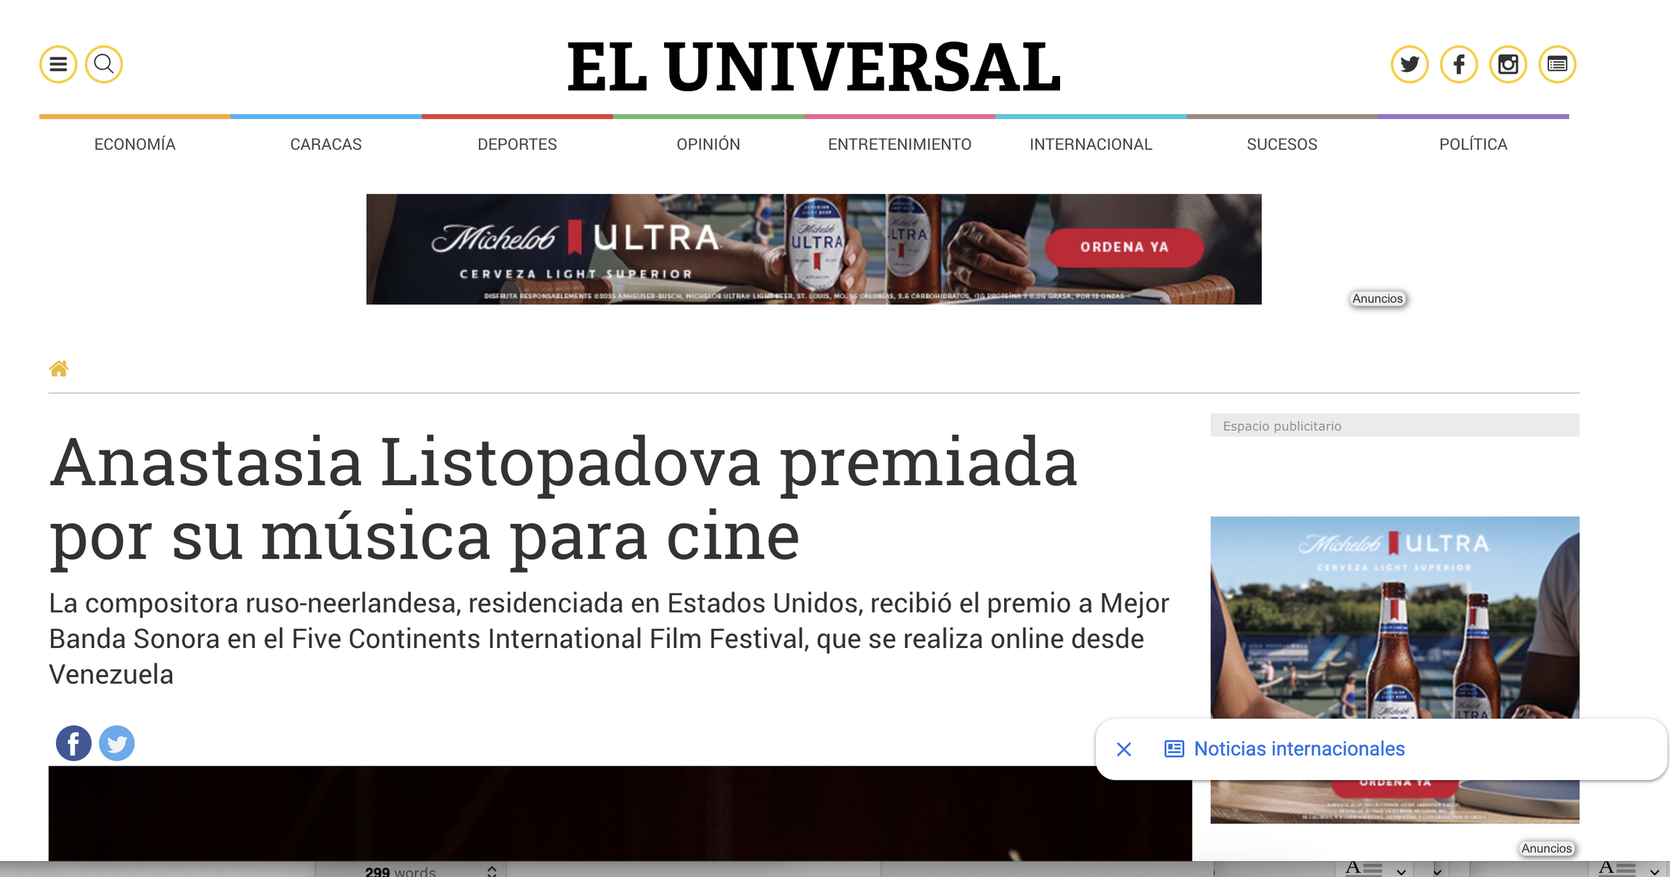1670x877 pixels.
Task: Close the Noticias internacionales popup
Action: pos(1124,750)
